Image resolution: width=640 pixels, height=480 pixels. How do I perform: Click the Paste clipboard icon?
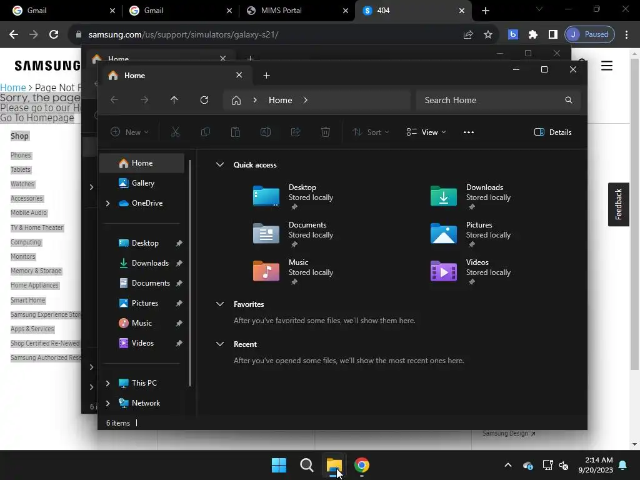point(236,132)
